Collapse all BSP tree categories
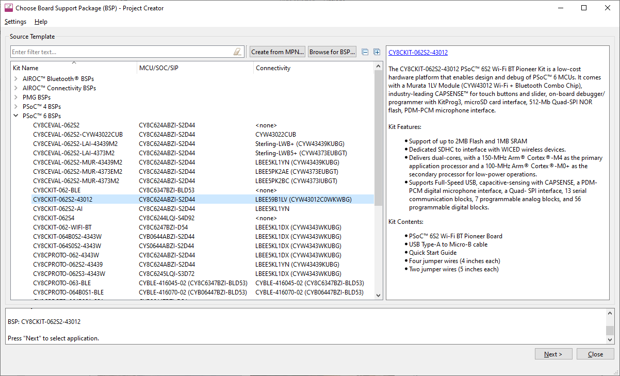The width and height of the screenshot is (620, 376). 365,52
